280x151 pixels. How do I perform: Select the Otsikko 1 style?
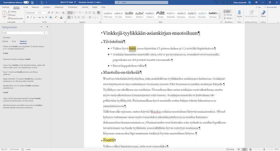(x=129, y=15)
